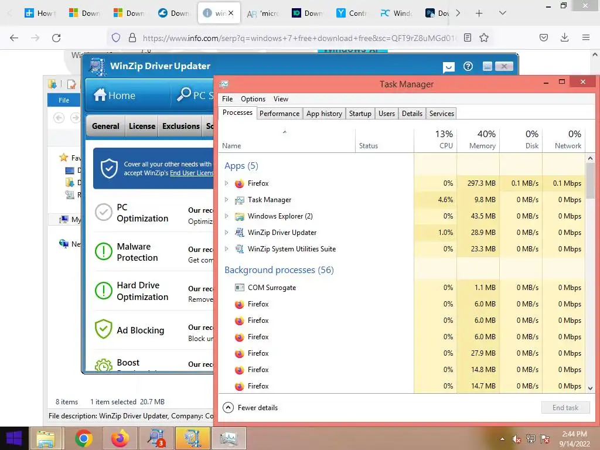This screenshot has height=450, width=600.
Task: Click the Firefox address bar URL
Action: tap(299, 38)
